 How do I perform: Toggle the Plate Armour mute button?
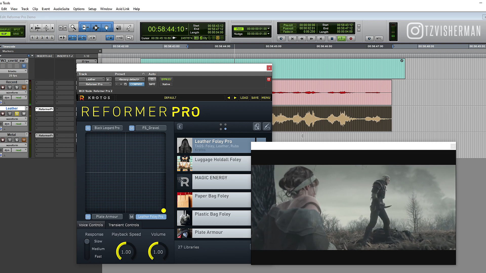(x=88, y=216)
